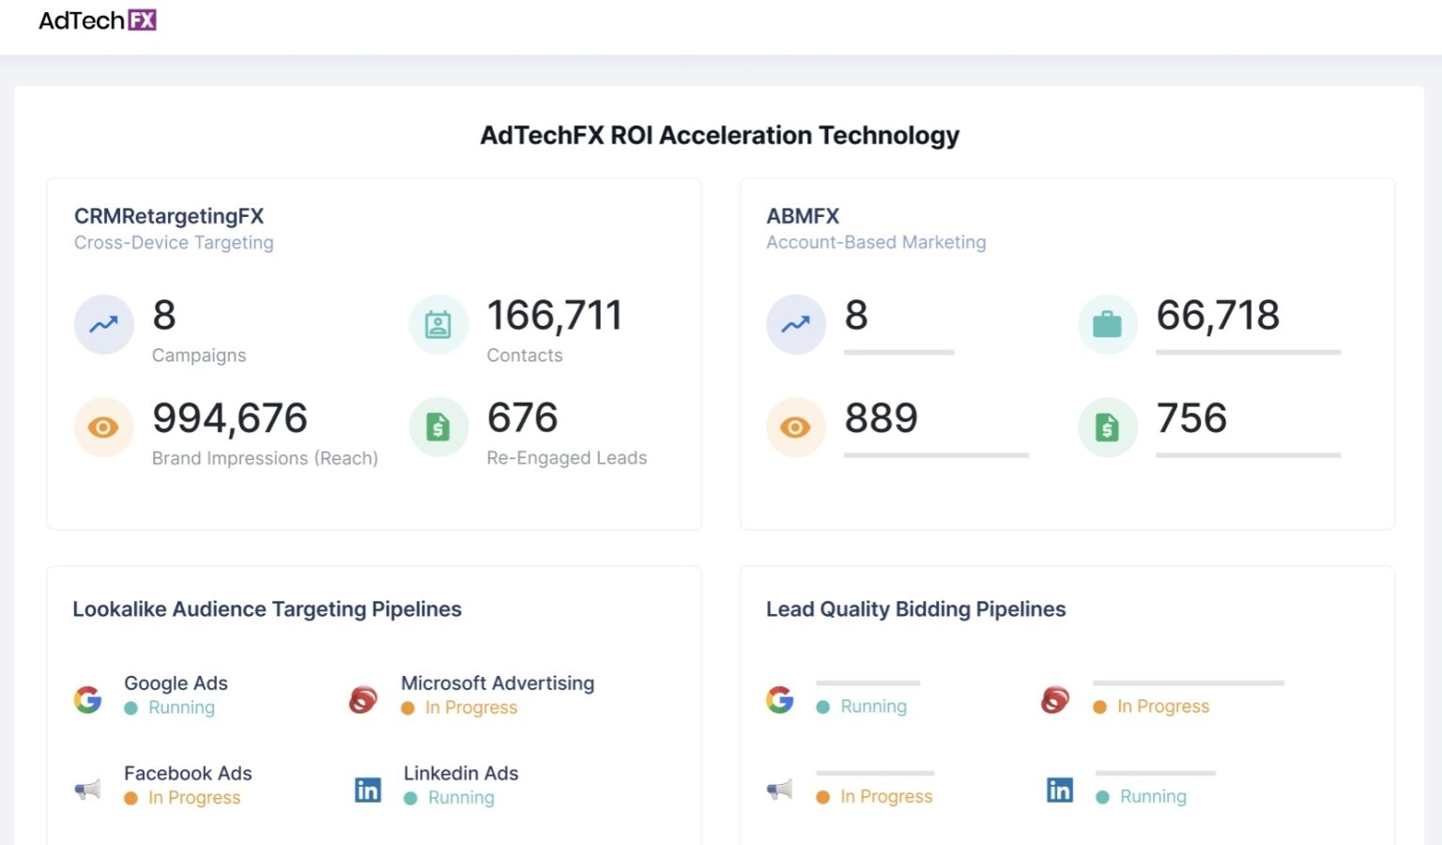Click the Facebook Ads megaphone icon
The width and height of the screenshot is (1442, 845).
[88, 790]
